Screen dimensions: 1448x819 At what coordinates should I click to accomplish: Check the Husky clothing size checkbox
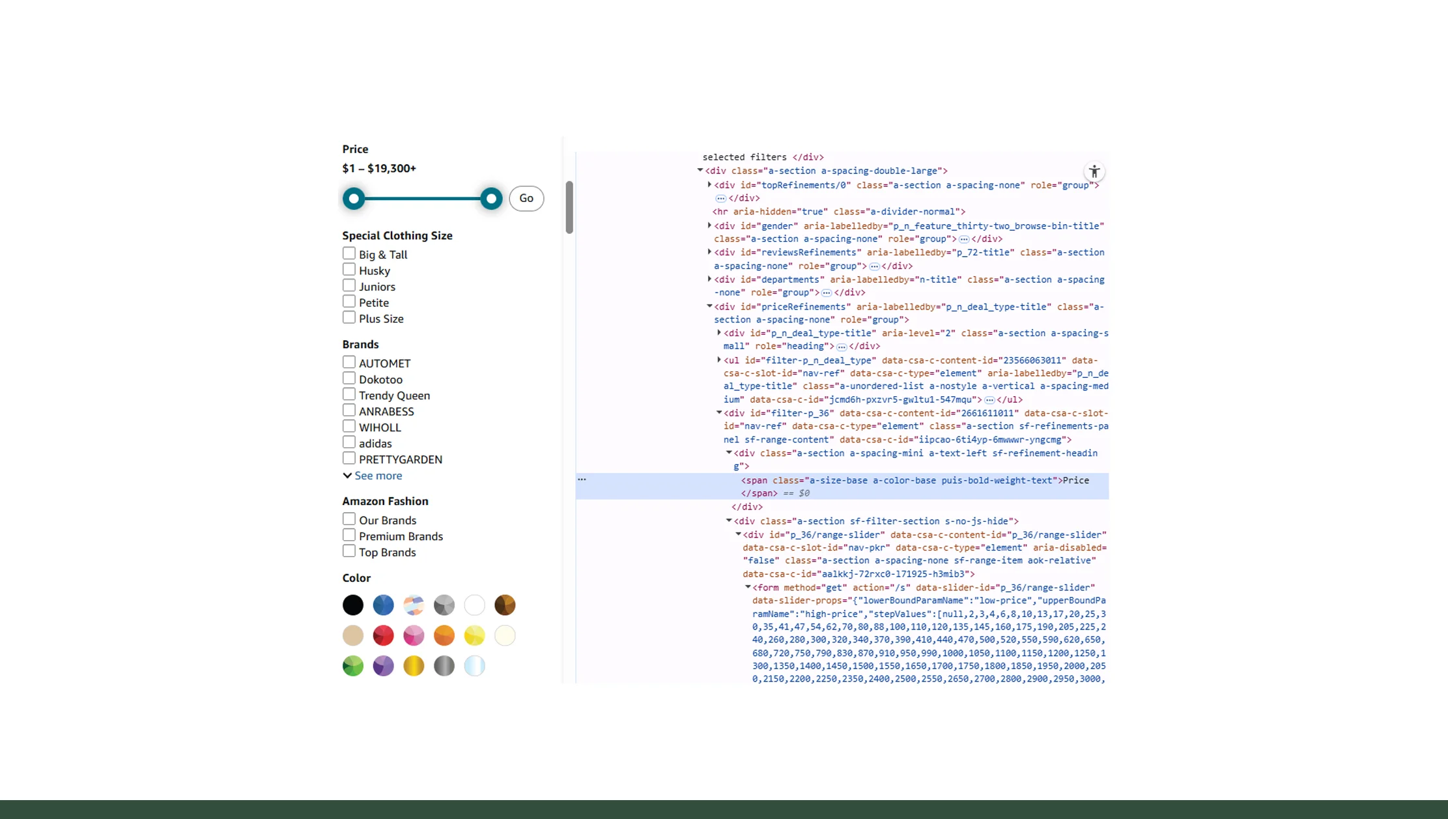tap(349, 269)
